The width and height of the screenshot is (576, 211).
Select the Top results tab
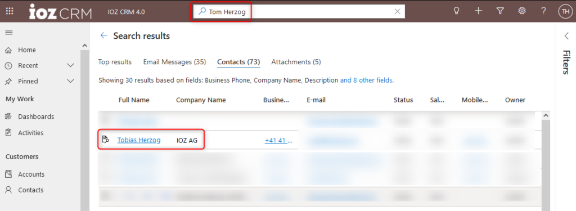pos(115,62)
